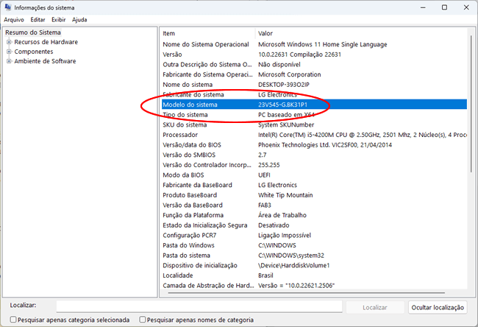Enable Pesquisar apenas nomes de categoria checkbox

(143, 320)
